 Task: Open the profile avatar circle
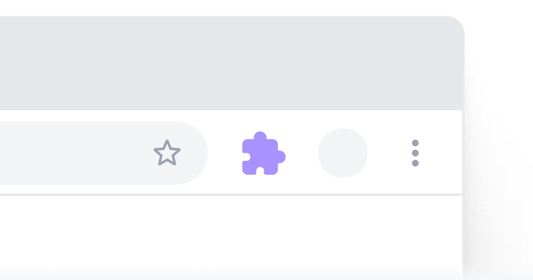click(x=343, y=153)
